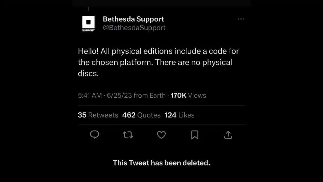Click the tweet text about physical editions

point(158,62)
